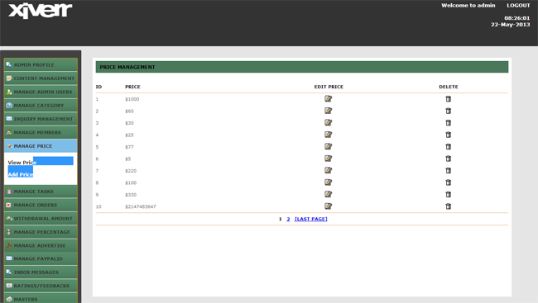Open Inquiry Management section
The height and width of the screenshot is (303, 538).
coord(41,119)
